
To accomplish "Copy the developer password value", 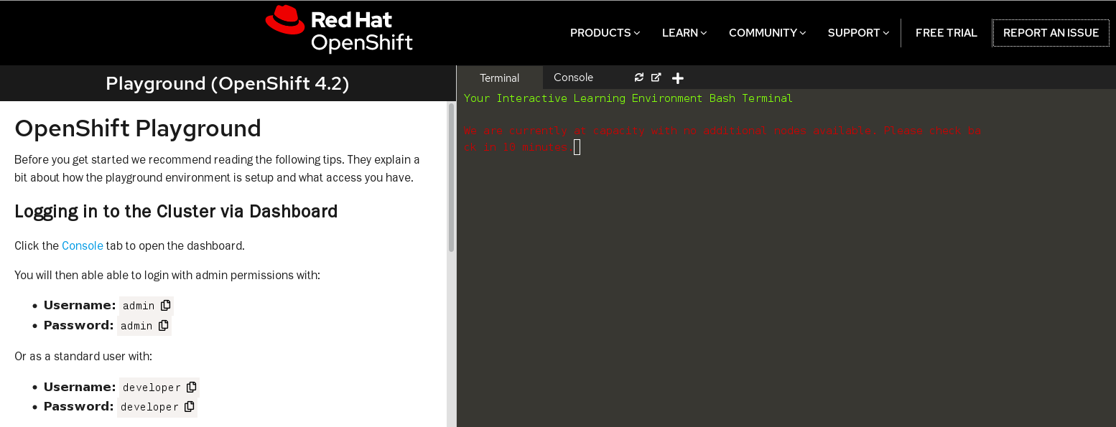I will pyautogui.click(x=190, y=407).
